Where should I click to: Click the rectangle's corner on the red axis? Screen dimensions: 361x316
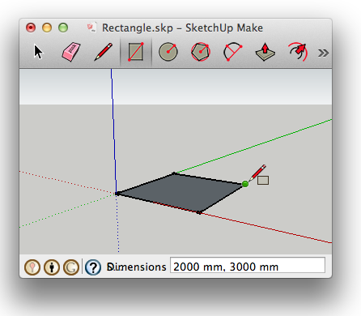tap(199, 213)
